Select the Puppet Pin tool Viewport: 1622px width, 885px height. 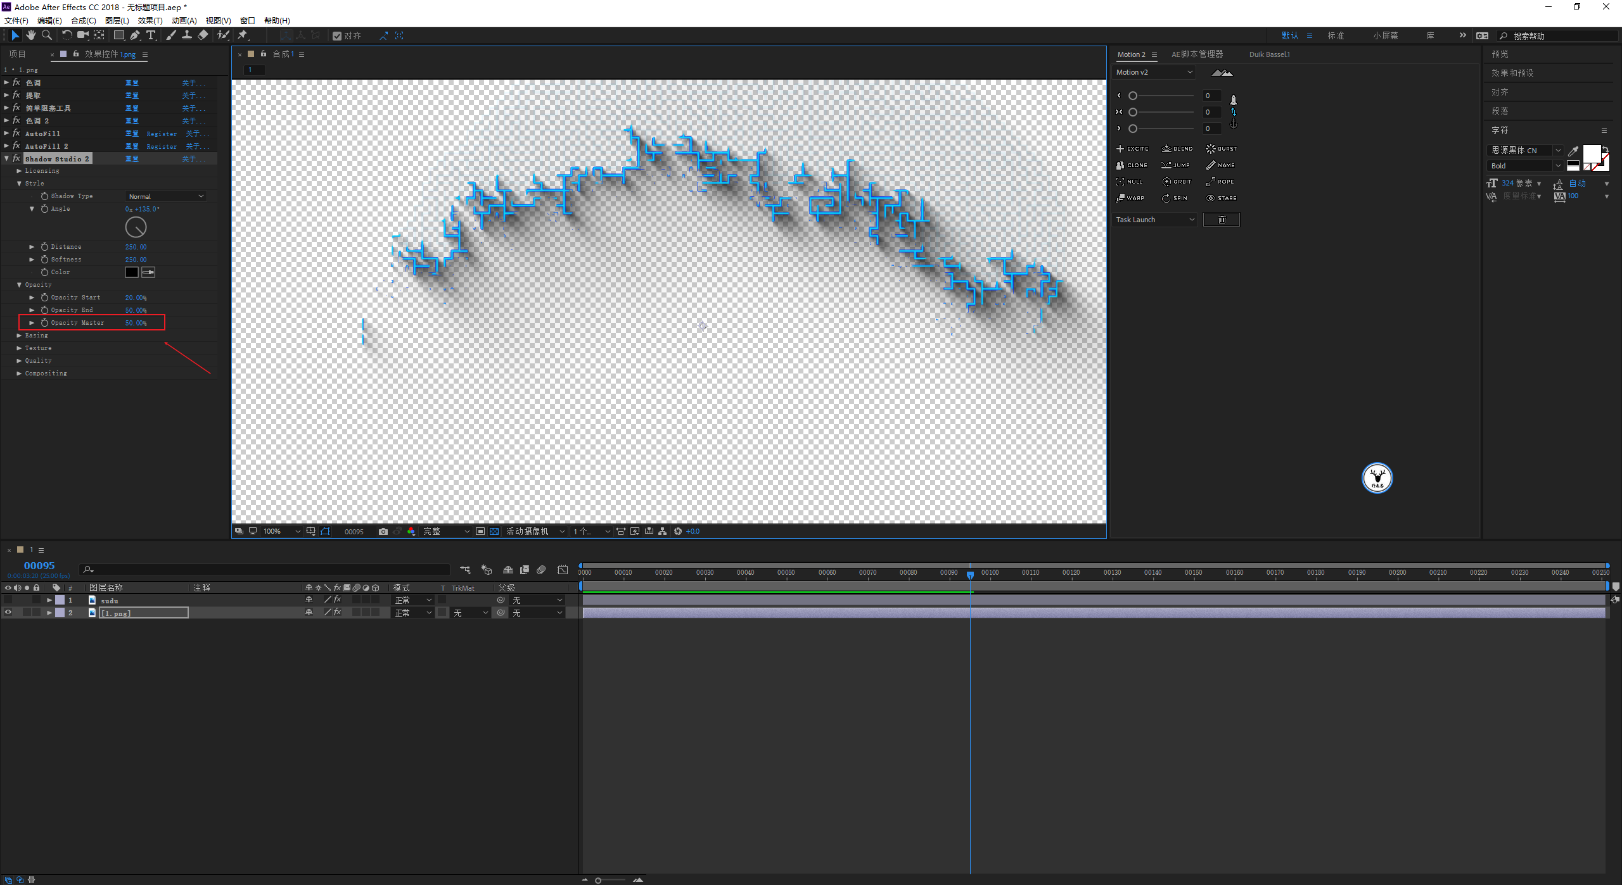pos(243,35)
